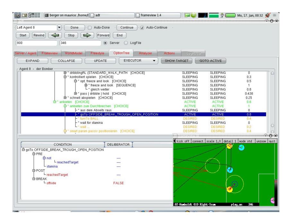Select the 'wait for stamina' tree row

click(144, 123)
